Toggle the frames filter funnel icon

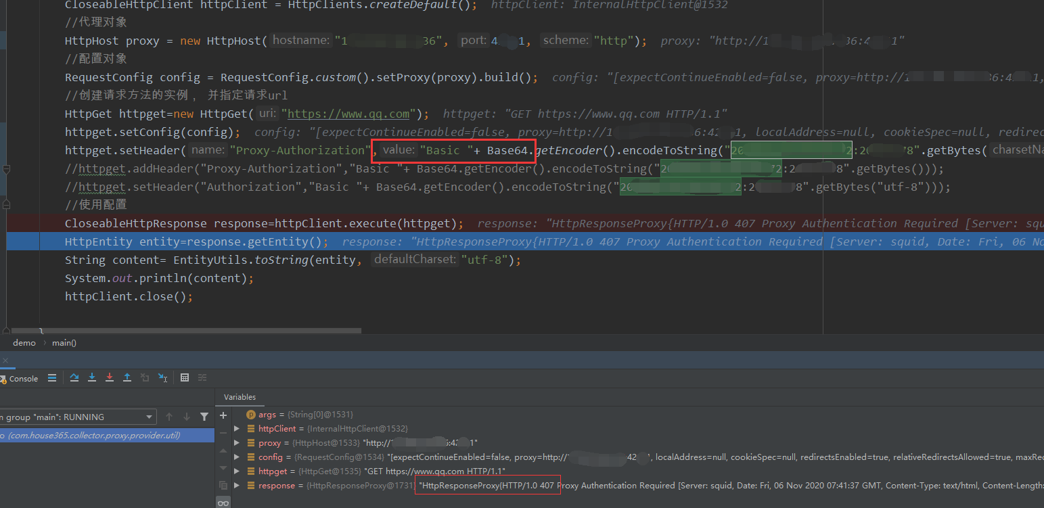(205, 417)
